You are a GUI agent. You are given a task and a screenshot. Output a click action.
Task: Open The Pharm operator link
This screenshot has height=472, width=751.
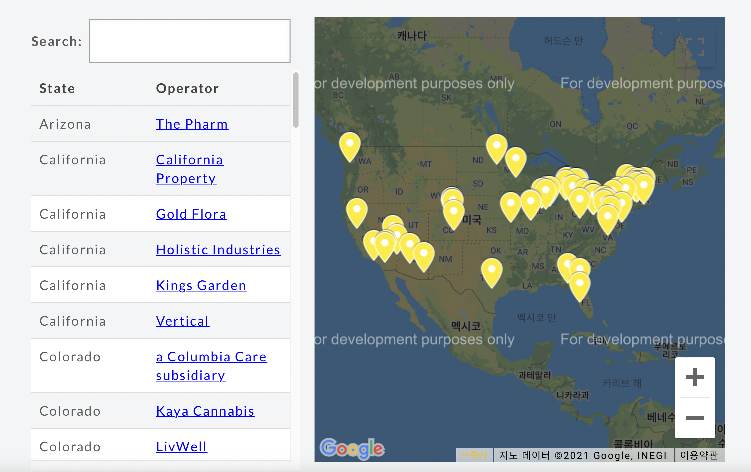[x=192, y=124]
